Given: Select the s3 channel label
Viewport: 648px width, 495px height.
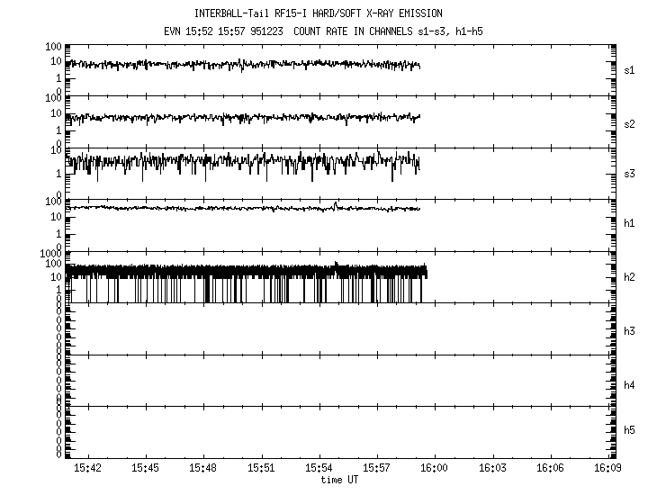Looking at the screenshot, I should pyautogui.click(x=630, y=173).
